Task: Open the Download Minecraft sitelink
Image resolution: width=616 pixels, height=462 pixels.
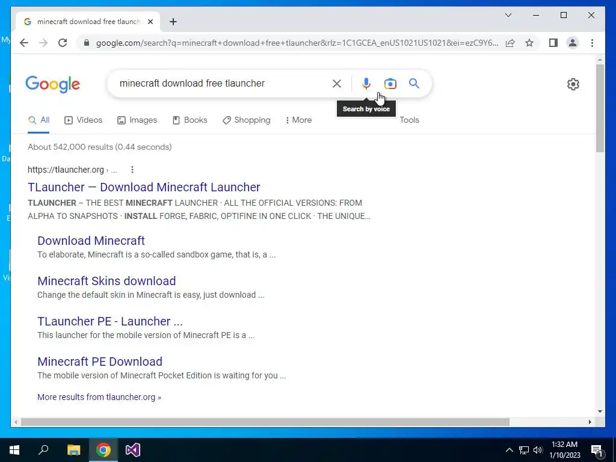Action: 91,241
